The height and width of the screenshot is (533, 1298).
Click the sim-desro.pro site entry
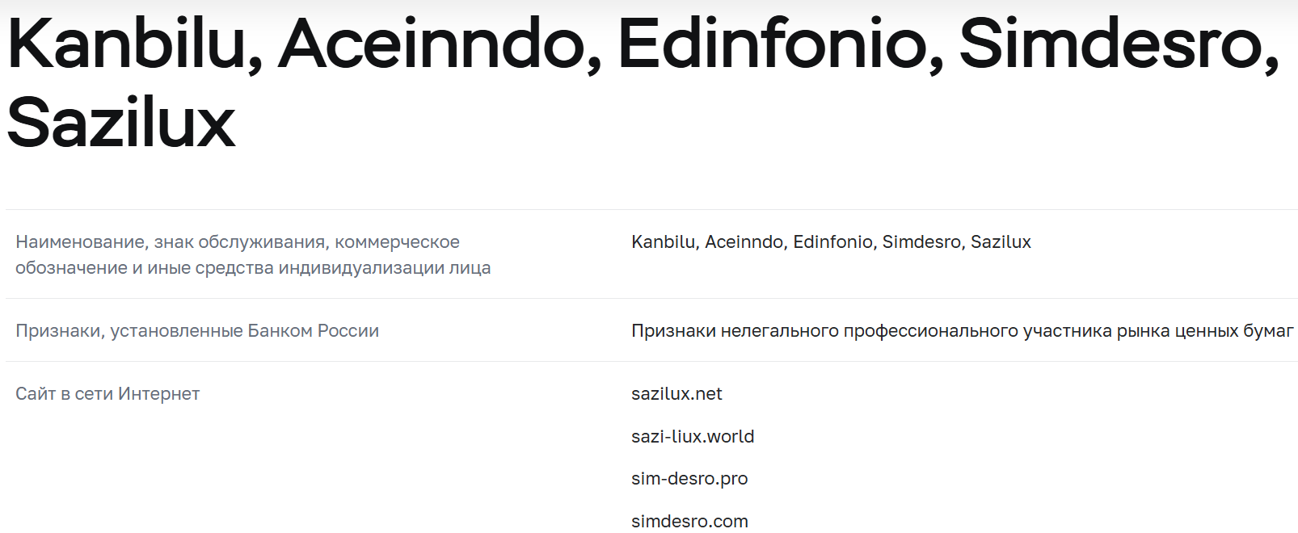689,479
